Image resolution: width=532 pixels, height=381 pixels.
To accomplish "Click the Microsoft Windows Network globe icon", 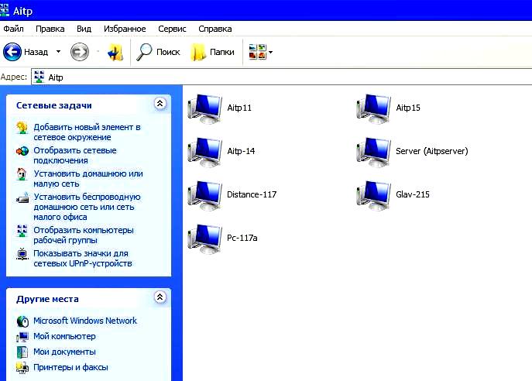I will (x=22, y=321).
